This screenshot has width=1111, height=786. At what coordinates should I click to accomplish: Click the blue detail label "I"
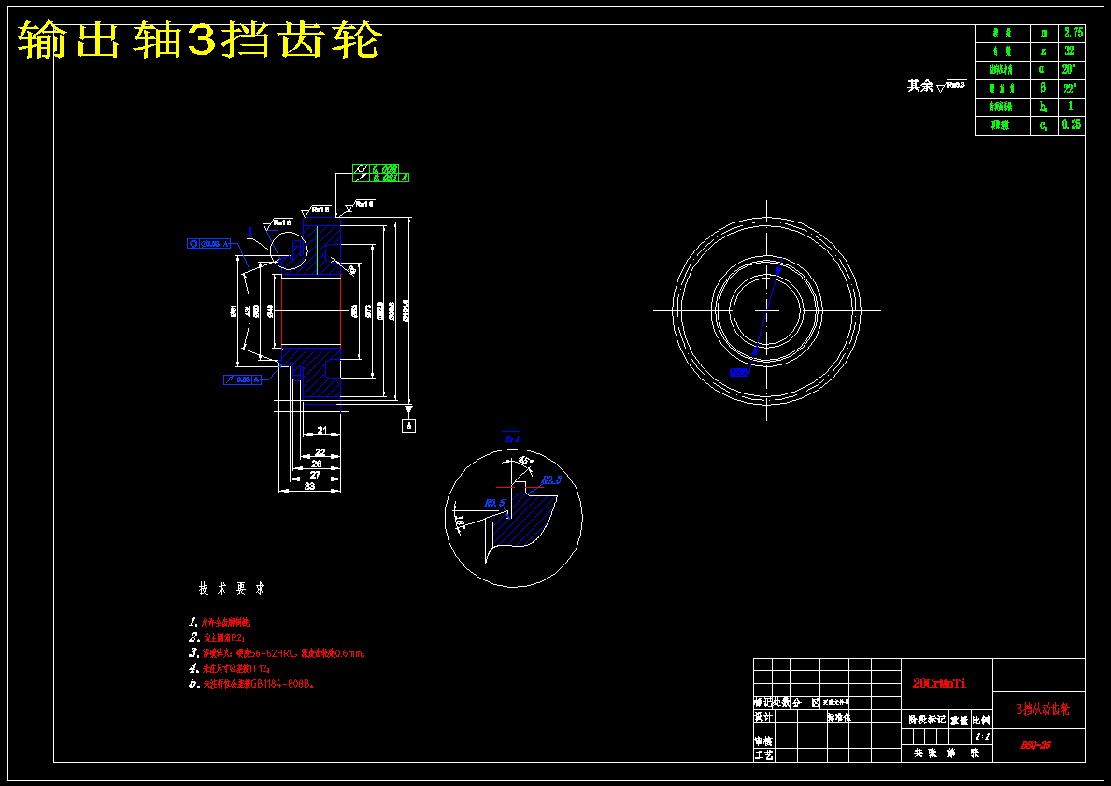250,232
